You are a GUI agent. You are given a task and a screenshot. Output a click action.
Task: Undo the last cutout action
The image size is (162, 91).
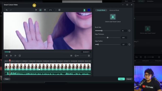pyautogui.click(x=7, y=10)
